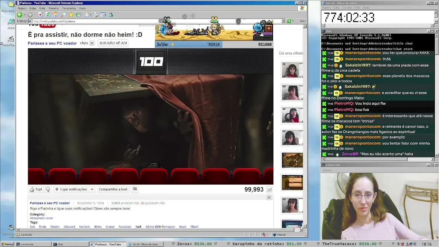Open the Mail icon dropdown arrow
Viewport: 439px width, 247px height.
(91, 15)
